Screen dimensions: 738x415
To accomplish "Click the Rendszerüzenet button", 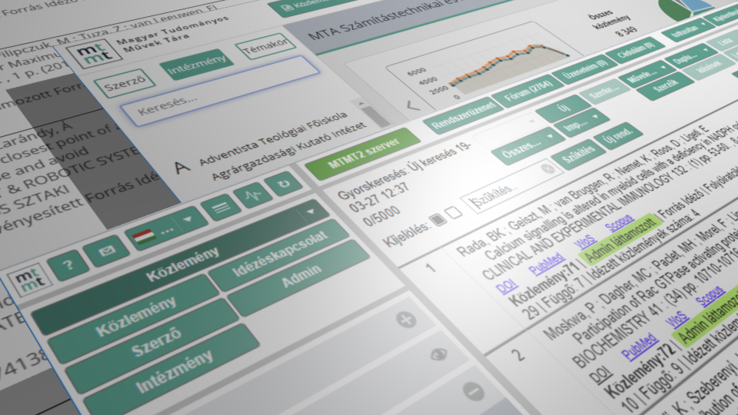I will [464, 116].
